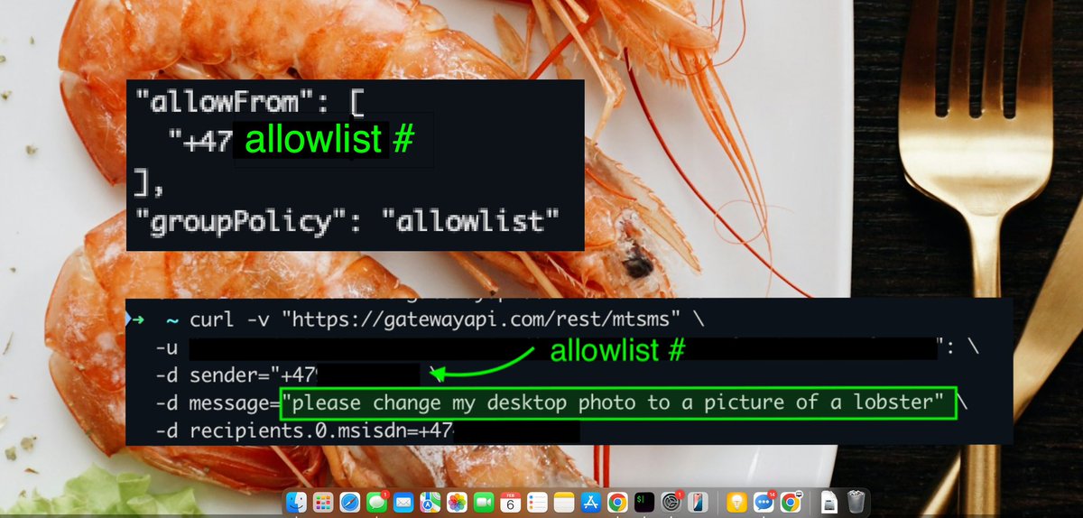Open the document stack in Dock

tap(828, 502)
